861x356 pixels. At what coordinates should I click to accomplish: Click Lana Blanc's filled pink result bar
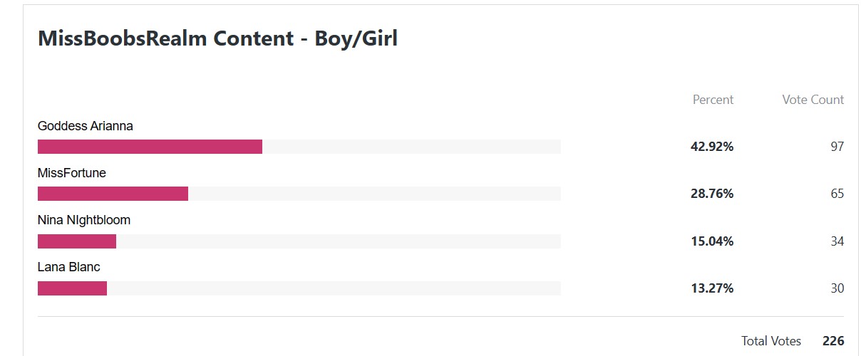click(x=72, y=288)
